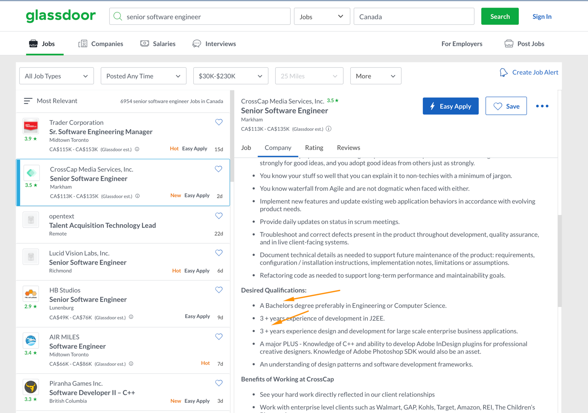Open Lucid Vision Labs Senior Software Engineer job
The width and height of the screenshot is (588, 413).
[87, 263]
